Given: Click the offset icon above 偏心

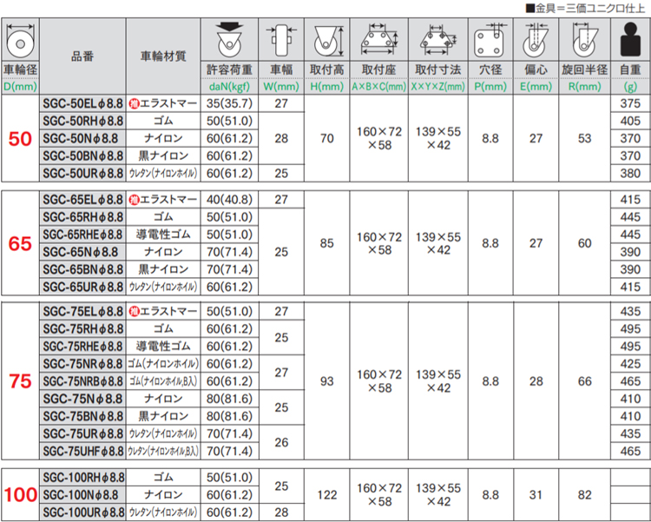Looking at the screenshot, I should click(x=536, y=40).
